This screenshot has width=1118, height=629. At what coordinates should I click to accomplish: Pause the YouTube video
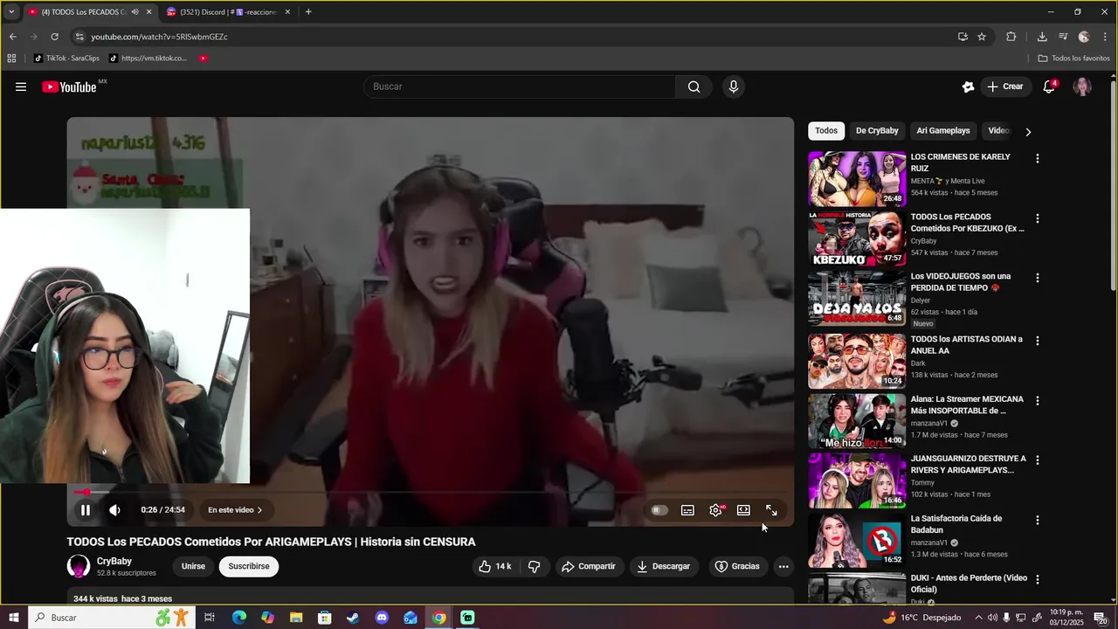point(85,510)
